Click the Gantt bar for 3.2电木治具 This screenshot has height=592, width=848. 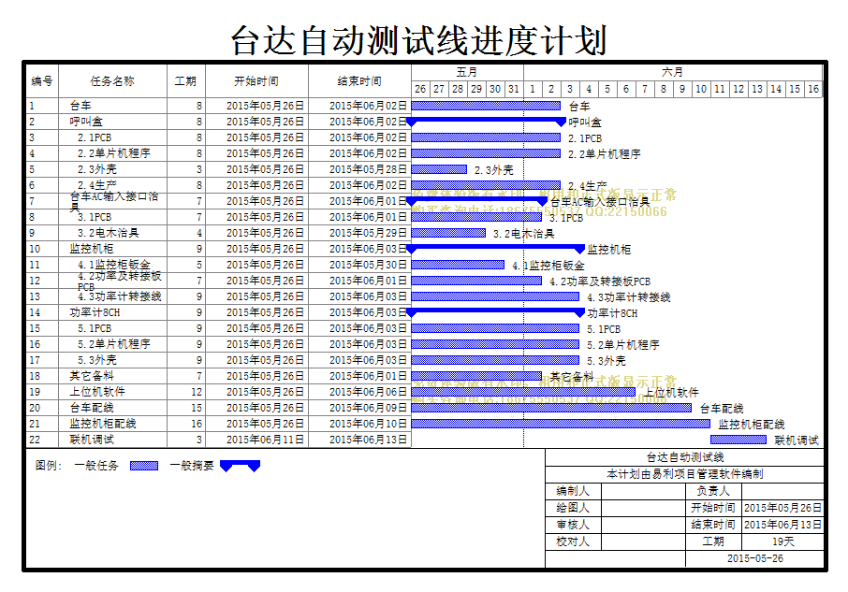coord(448,233)
